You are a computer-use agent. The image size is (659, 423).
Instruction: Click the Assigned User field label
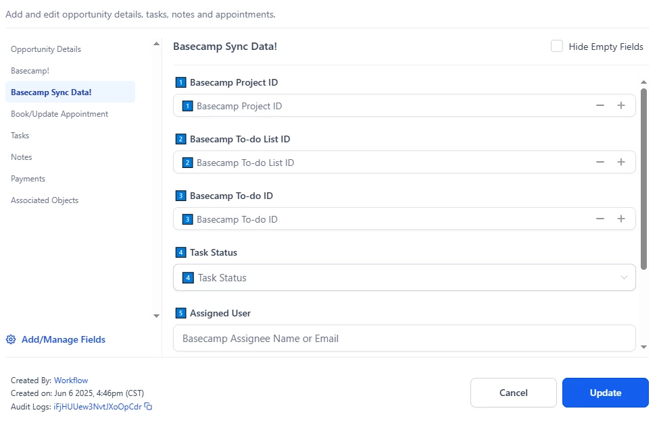coord(220,313)
